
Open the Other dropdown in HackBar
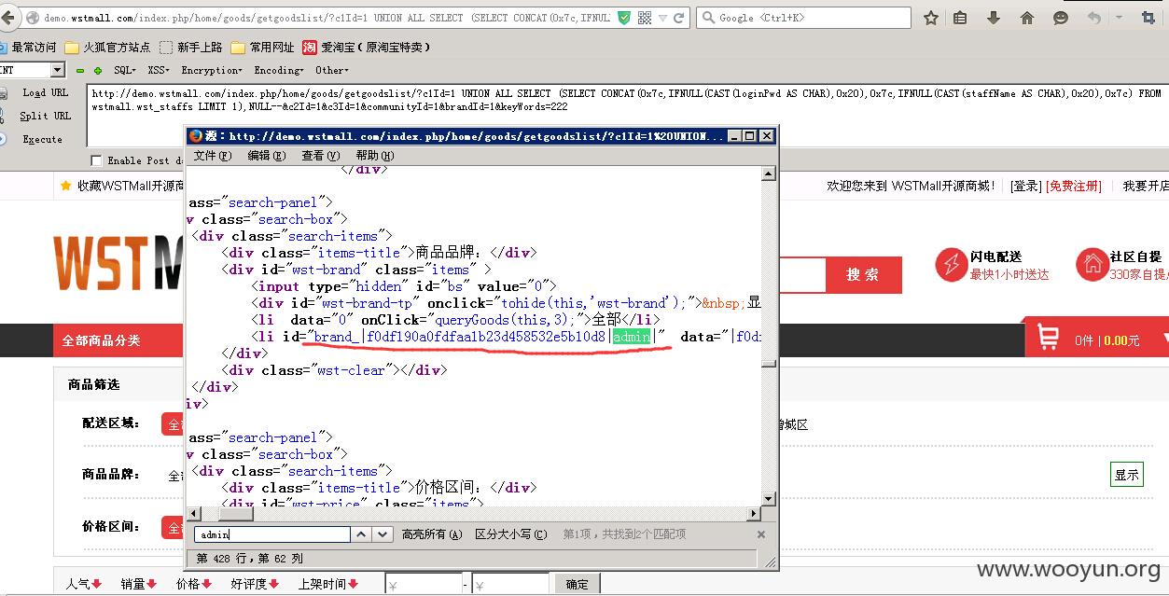point(331,70)
